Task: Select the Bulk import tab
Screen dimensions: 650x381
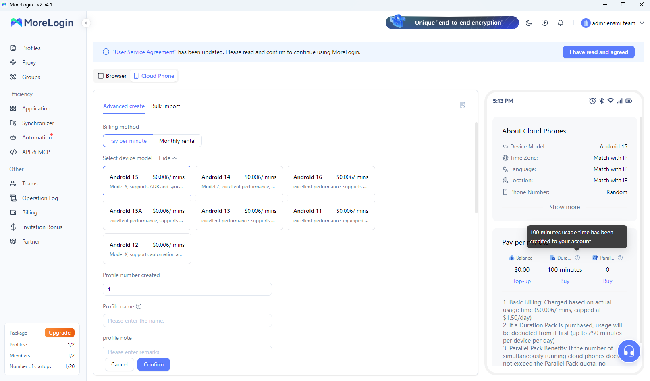Action: 166,106
